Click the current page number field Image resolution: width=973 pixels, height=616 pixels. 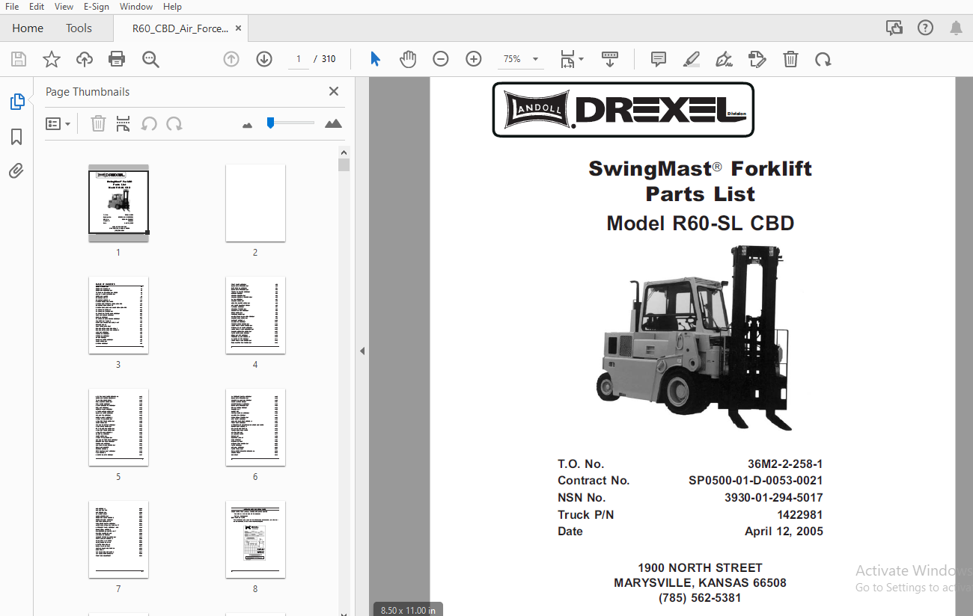299,59
